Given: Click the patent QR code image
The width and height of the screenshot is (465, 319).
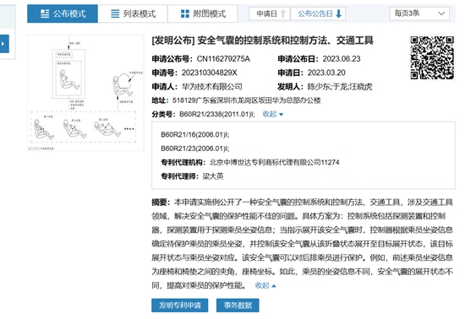Looking at the screenshot, I should pos(432,57).
